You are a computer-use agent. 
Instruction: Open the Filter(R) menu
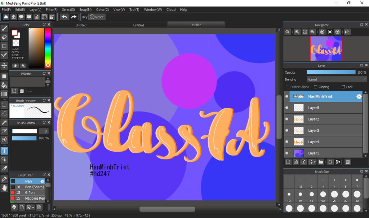(52, 10)
